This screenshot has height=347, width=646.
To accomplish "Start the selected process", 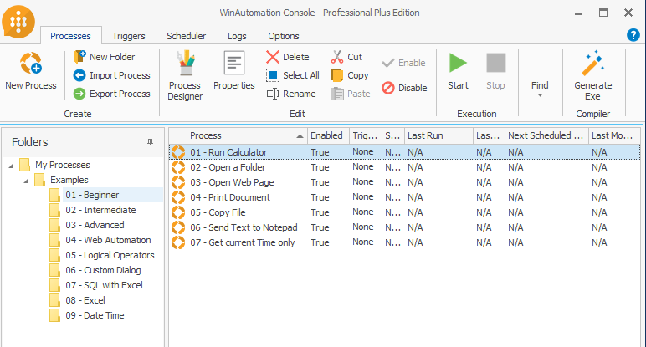I will coord(458,71).
